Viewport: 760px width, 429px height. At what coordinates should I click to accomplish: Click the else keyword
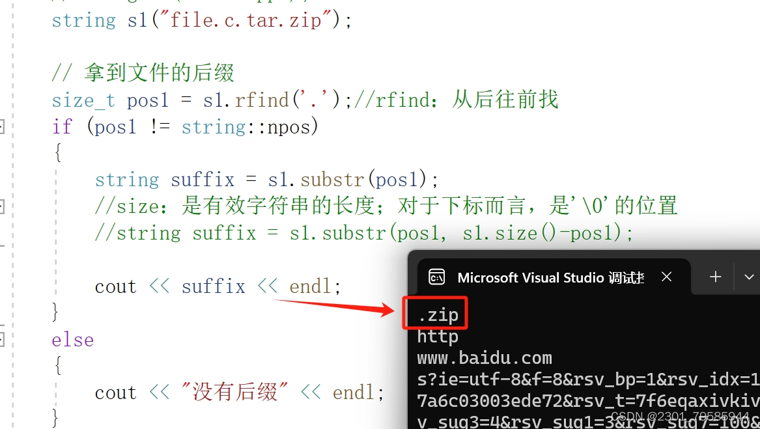tap(73, 340)
